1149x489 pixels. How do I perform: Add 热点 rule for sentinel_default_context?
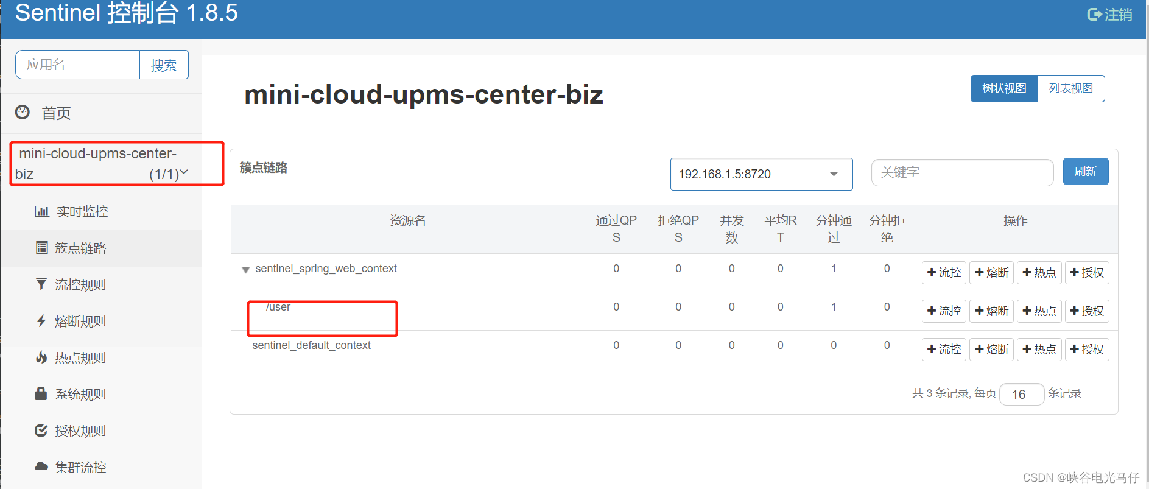click(1039, 349)
